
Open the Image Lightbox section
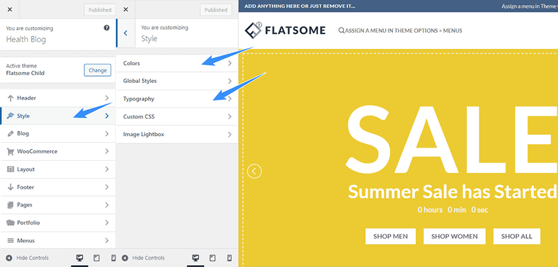177,135
